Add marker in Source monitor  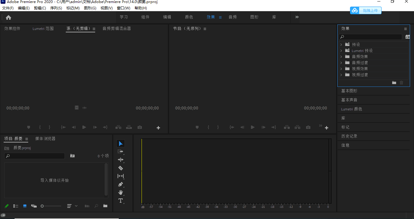(29, 127)
